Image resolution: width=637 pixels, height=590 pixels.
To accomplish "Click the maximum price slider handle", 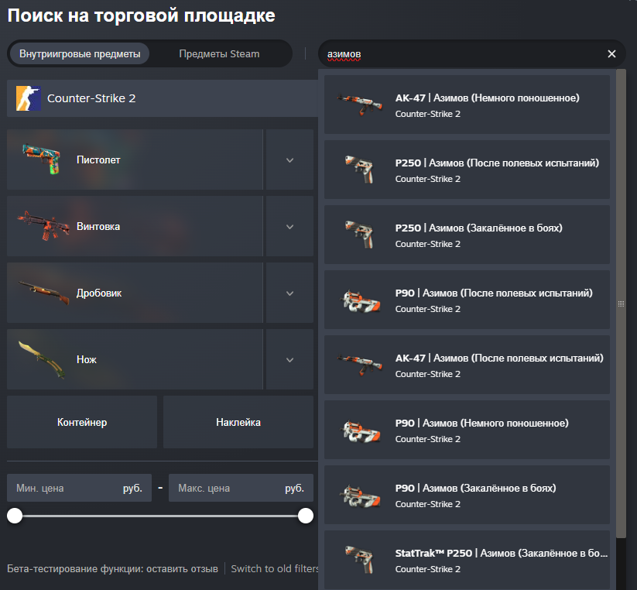I will [306, 516].
